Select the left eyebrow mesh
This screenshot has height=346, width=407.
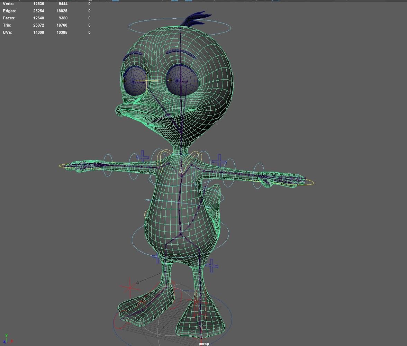point(131,55)
